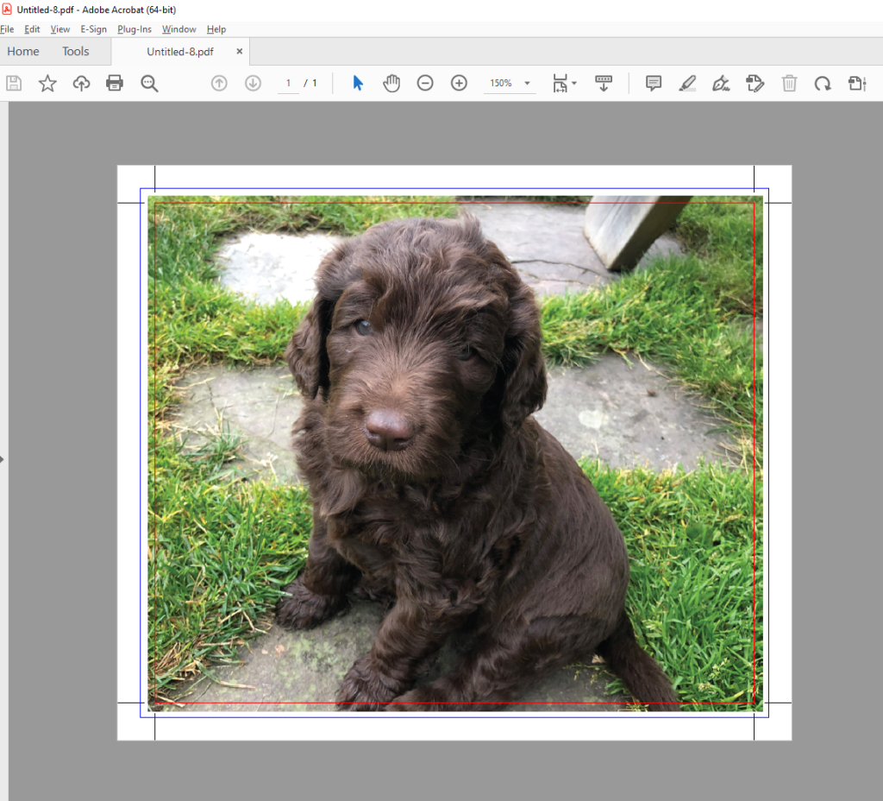883x801 pixels.
Task: Open zoom level 150% dropdown
Action: pyautogui.click(x=527, y=84)
